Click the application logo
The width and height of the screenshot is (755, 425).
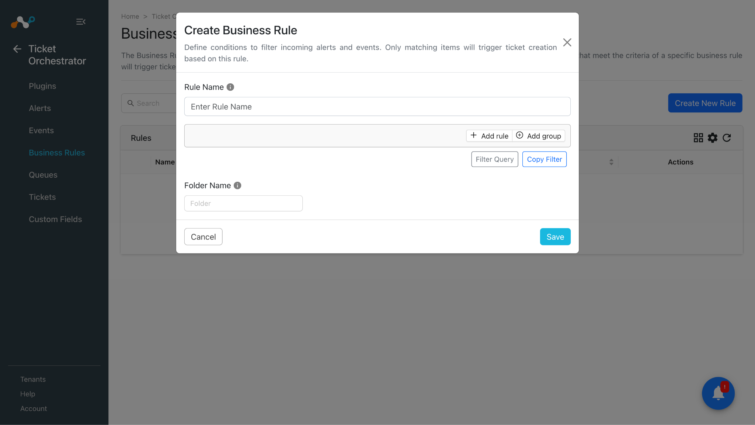click(23, 22)
